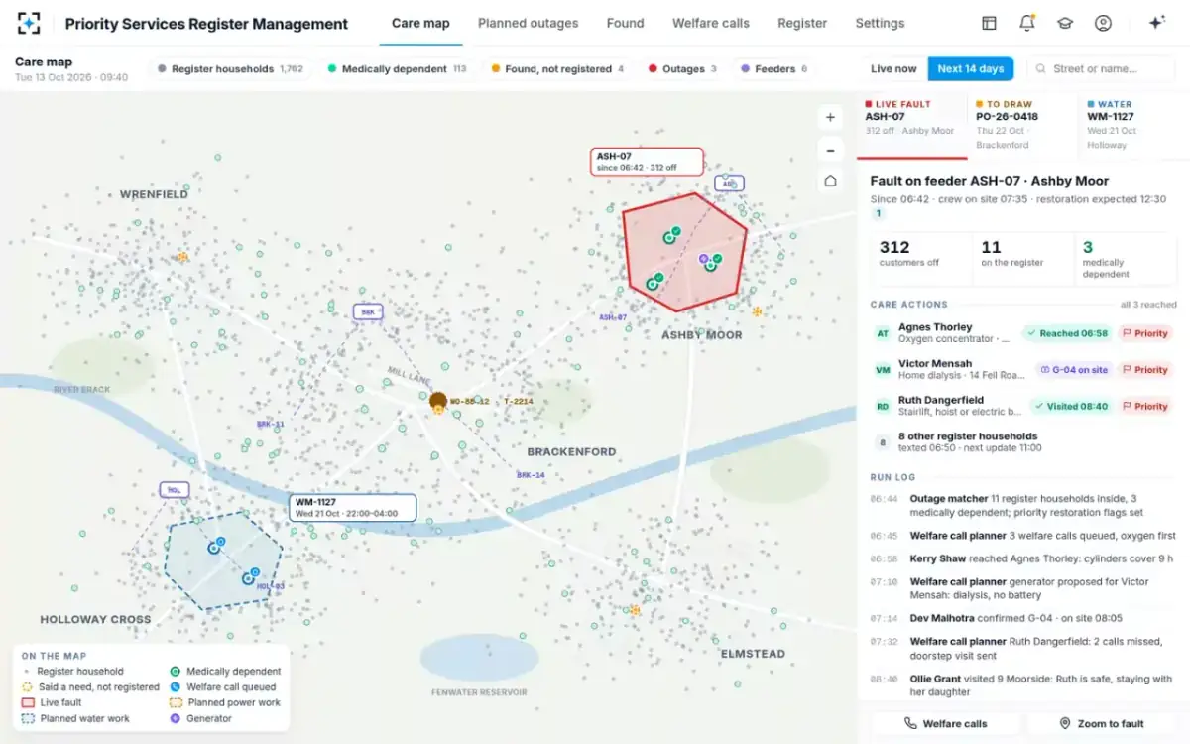Zoom out on the map
This screenshot has width=1190, height=744.
830,150
